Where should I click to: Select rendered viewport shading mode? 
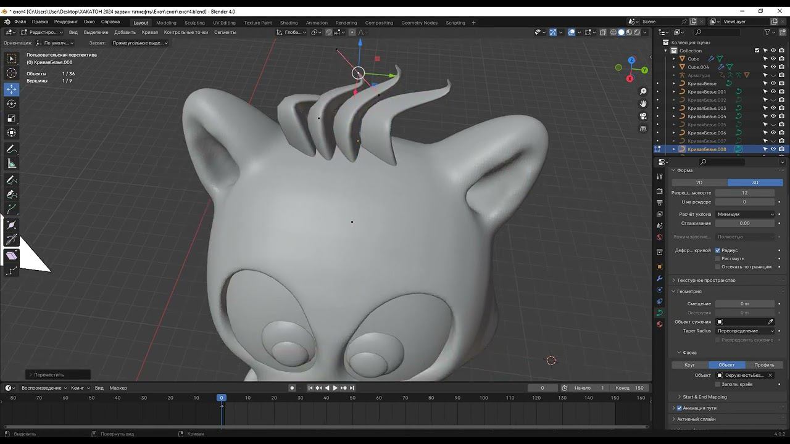(x=637, y=32)
